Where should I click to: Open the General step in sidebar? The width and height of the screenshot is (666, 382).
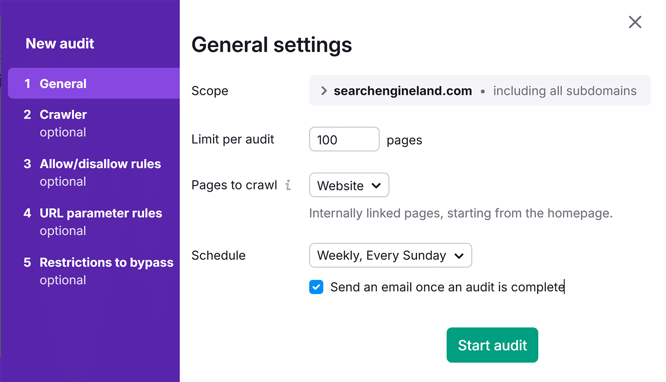(94, 83)
